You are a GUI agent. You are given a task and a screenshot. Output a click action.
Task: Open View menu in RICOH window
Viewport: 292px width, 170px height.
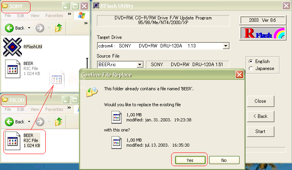point(35,109)
